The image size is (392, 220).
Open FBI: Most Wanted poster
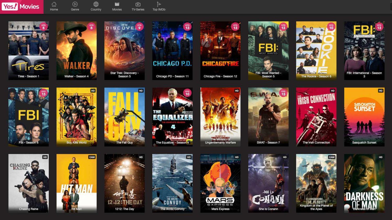tap(268, 51)
